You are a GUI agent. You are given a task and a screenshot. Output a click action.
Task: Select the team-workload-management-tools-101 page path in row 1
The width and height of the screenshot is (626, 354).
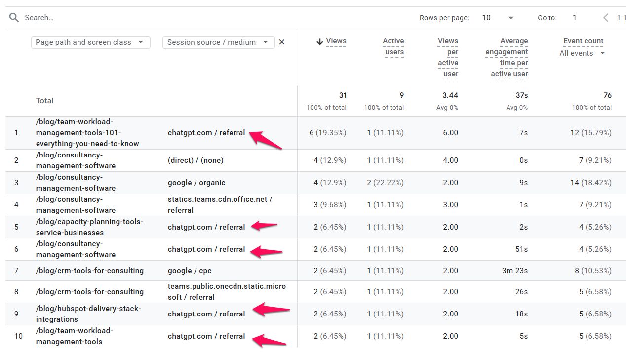point(87,133)
